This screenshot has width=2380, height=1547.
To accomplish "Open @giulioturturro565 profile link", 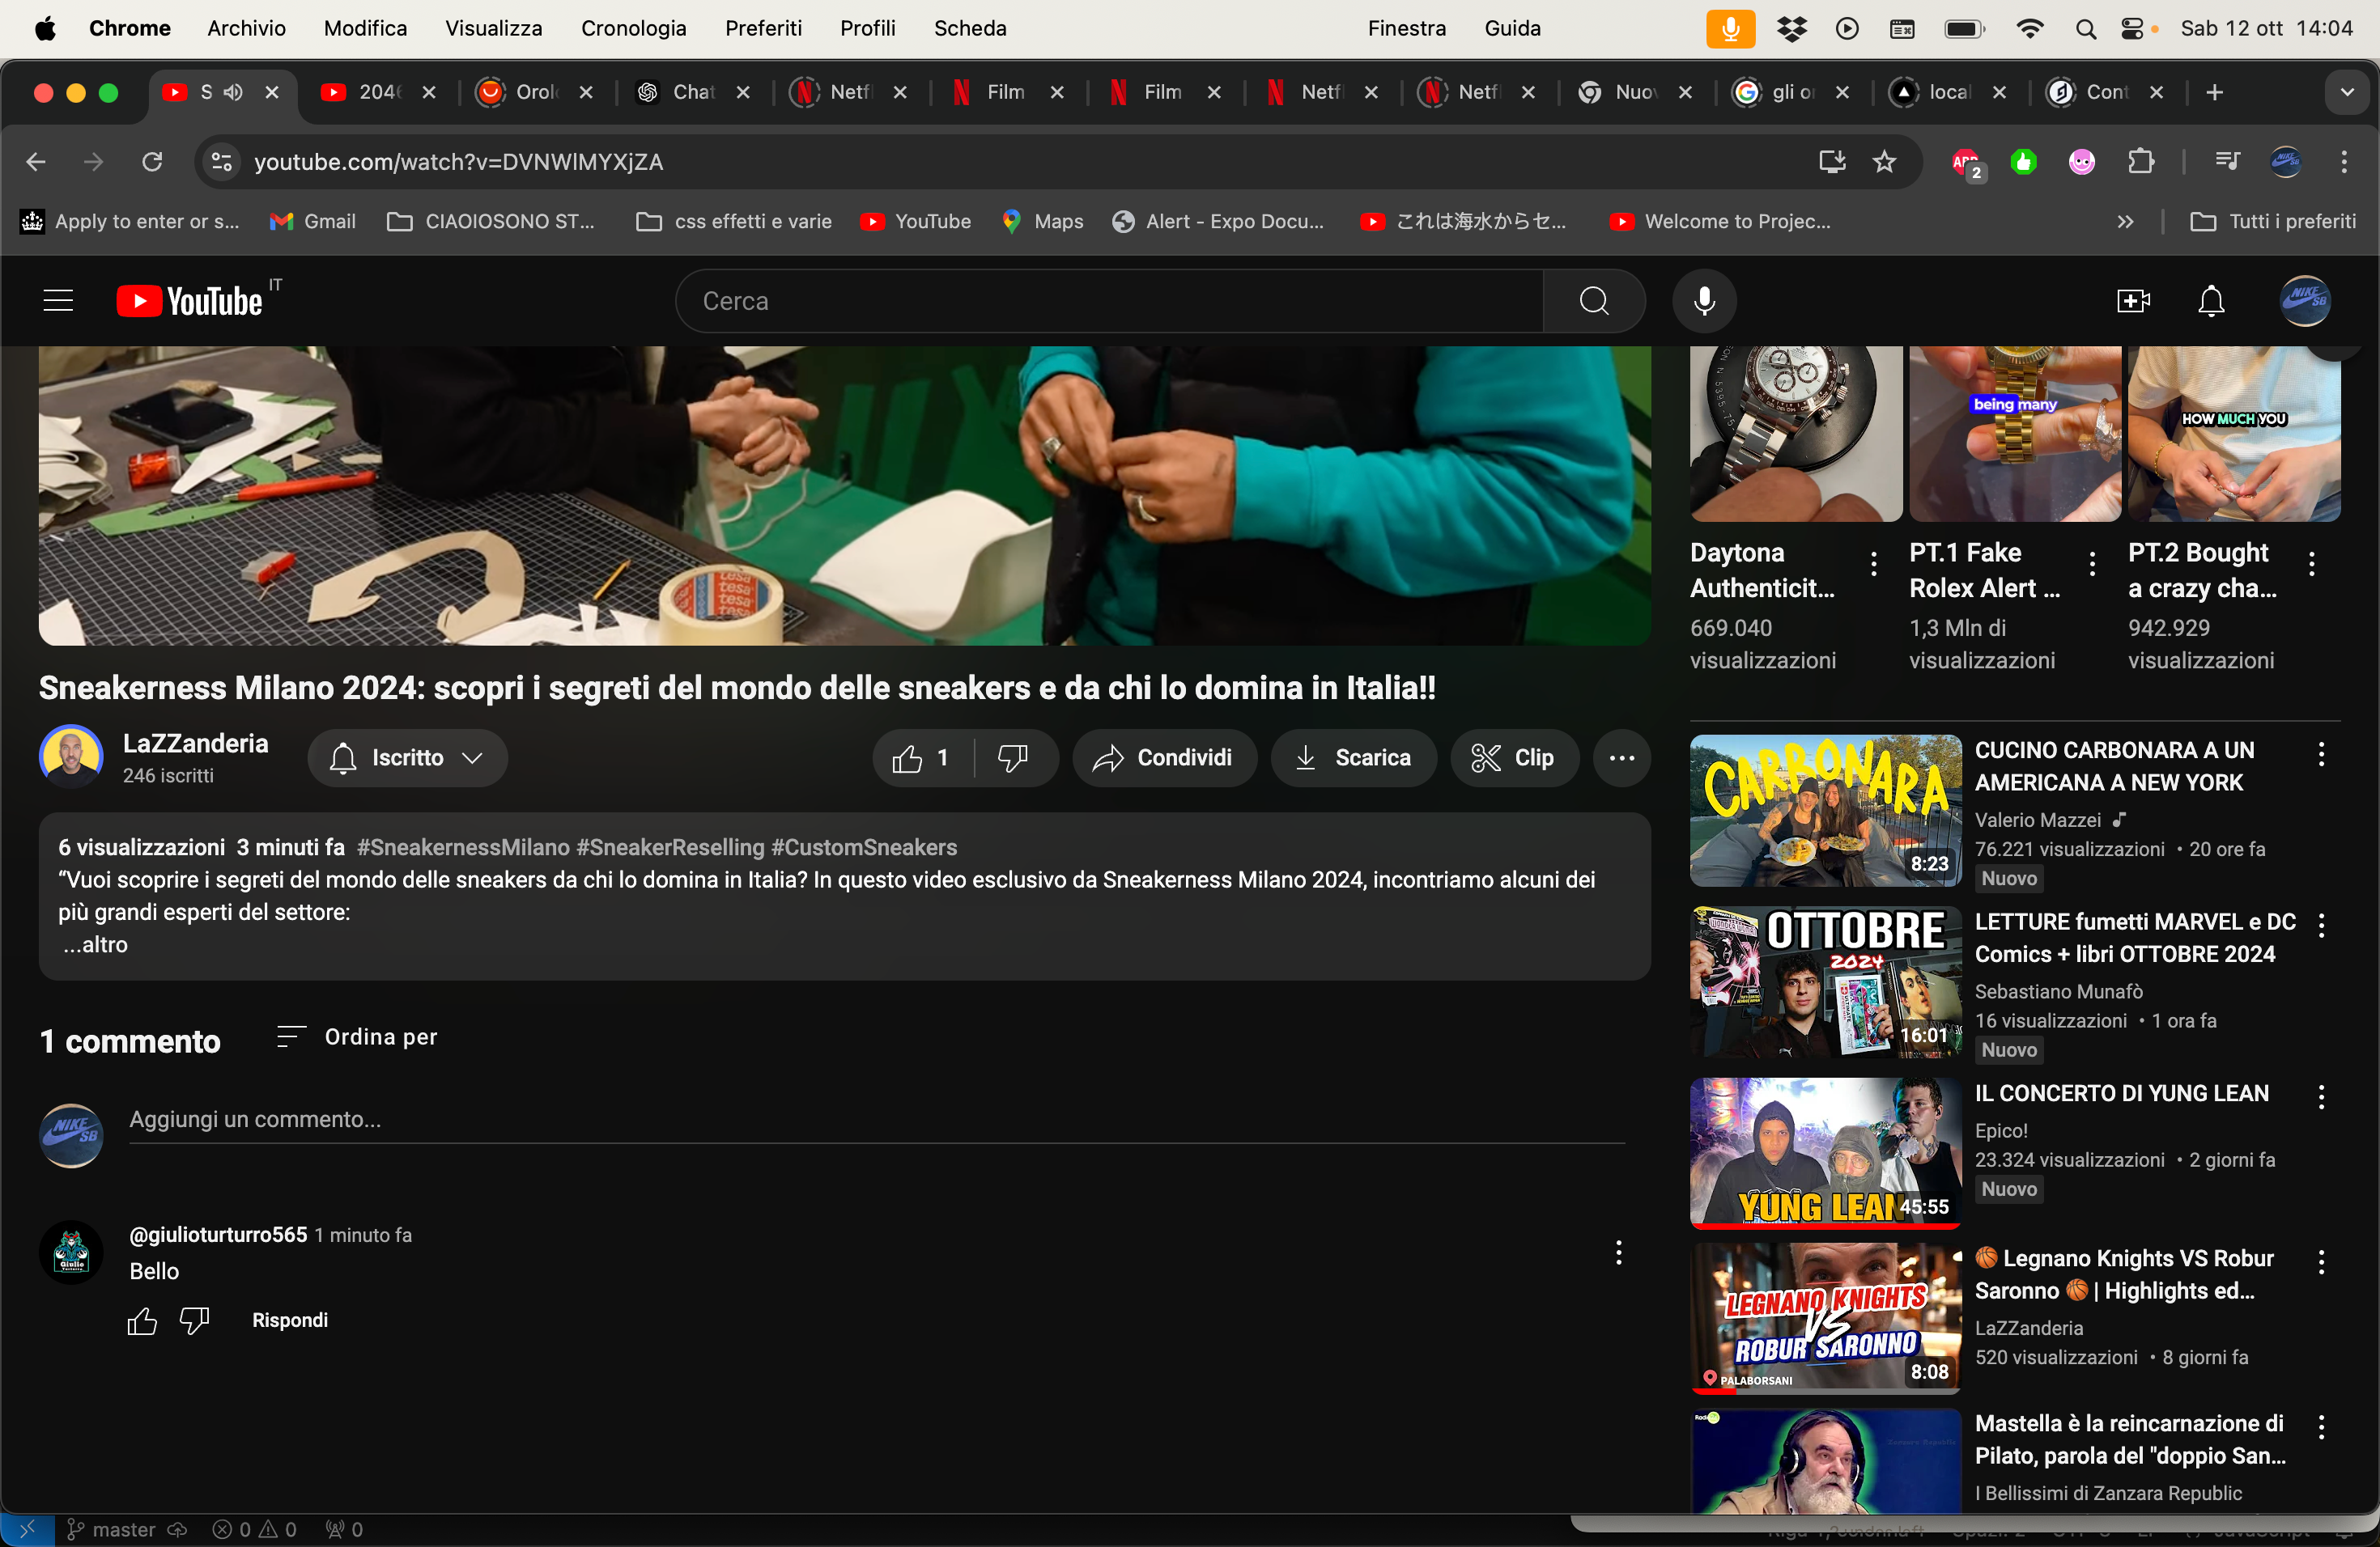I will coord(218,1235).
